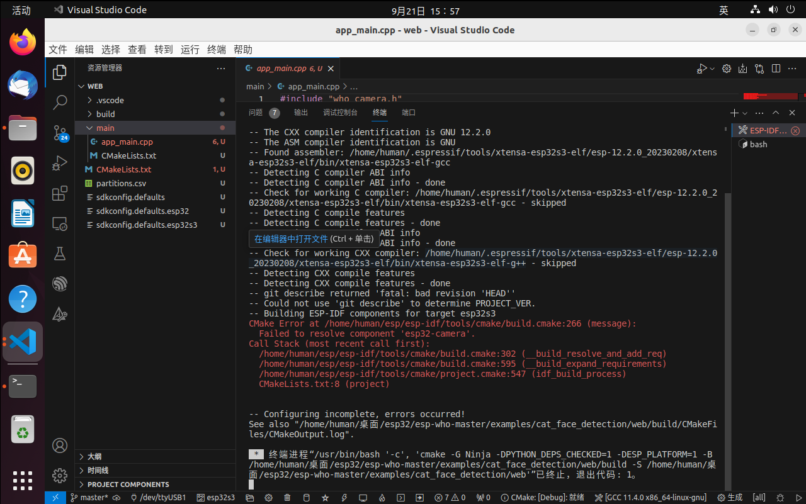Open Thunderbird from the Ubuntu dock

click(23, 85)
